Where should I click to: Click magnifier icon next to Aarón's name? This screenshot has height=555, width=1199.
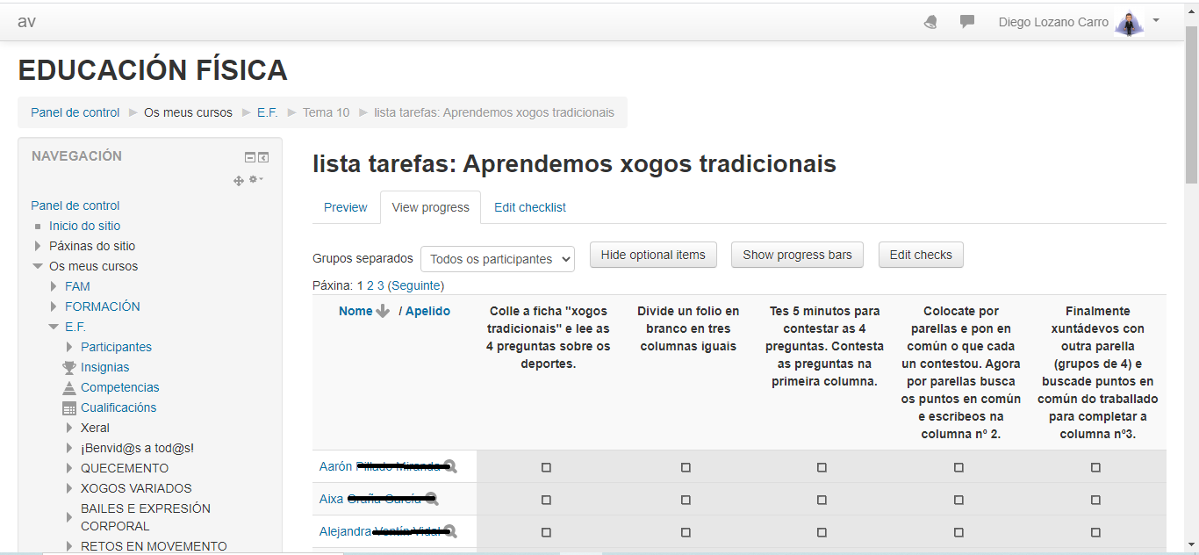pyautogui.click(x=450, y=467)
